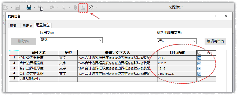Select the 合计边界框厚度 property name cell

(38, 69)
